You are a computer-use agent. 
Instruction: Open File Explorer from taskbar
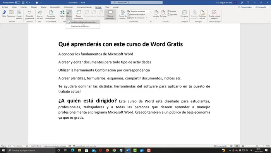pyautogui.click(x=79, y=150)
